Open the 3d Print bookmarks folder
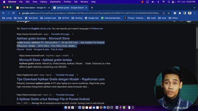Screen dimensions: 198x111 coord(64,18)
